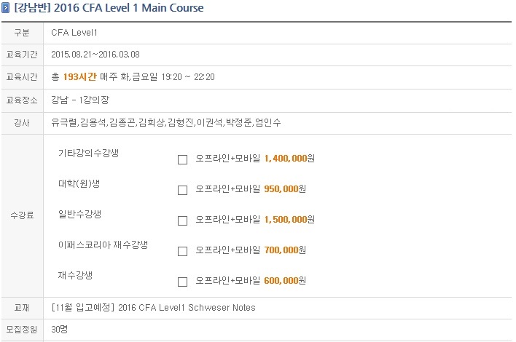Click the location text 강남 - 1강의장
This screenshot has width=516, height=342.
click(x=80, y=100)
